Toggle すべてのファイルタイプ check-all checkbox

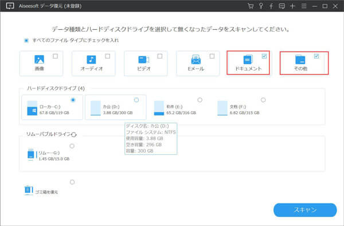(x=26, y=40)
